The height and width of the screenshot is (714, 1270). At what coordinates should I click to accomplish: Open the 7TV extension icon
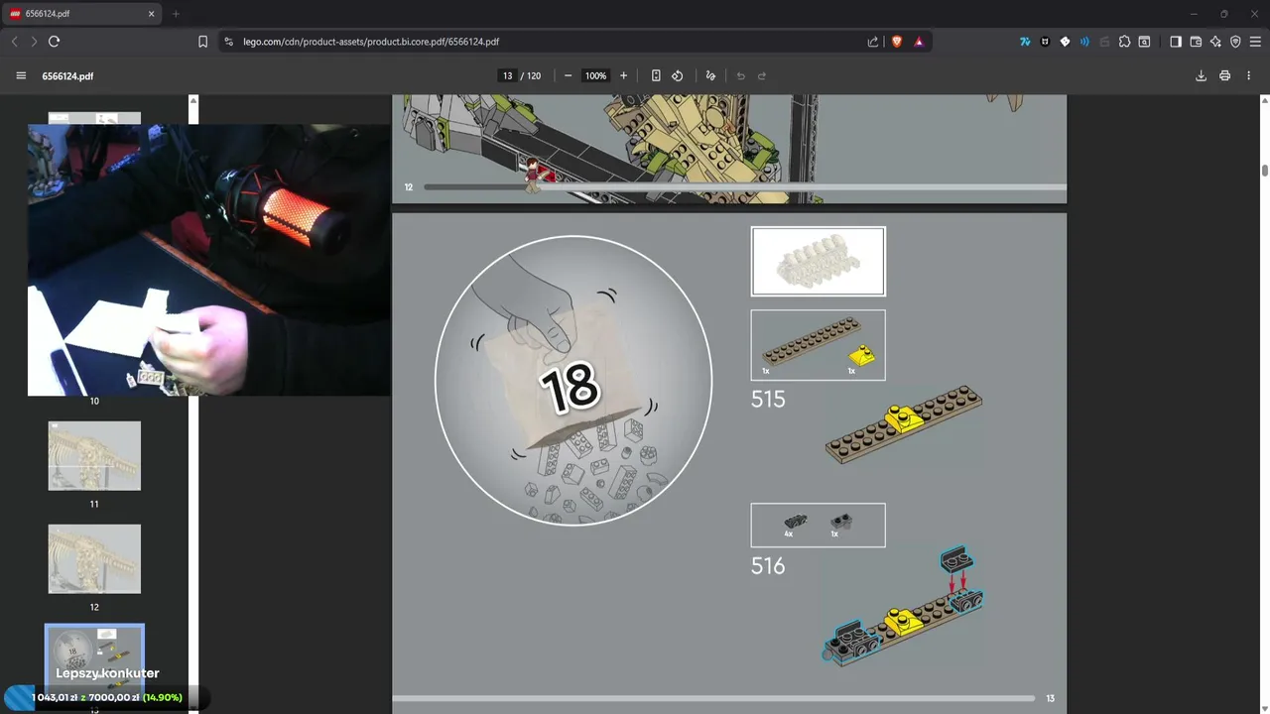[x=1025, y=42]
